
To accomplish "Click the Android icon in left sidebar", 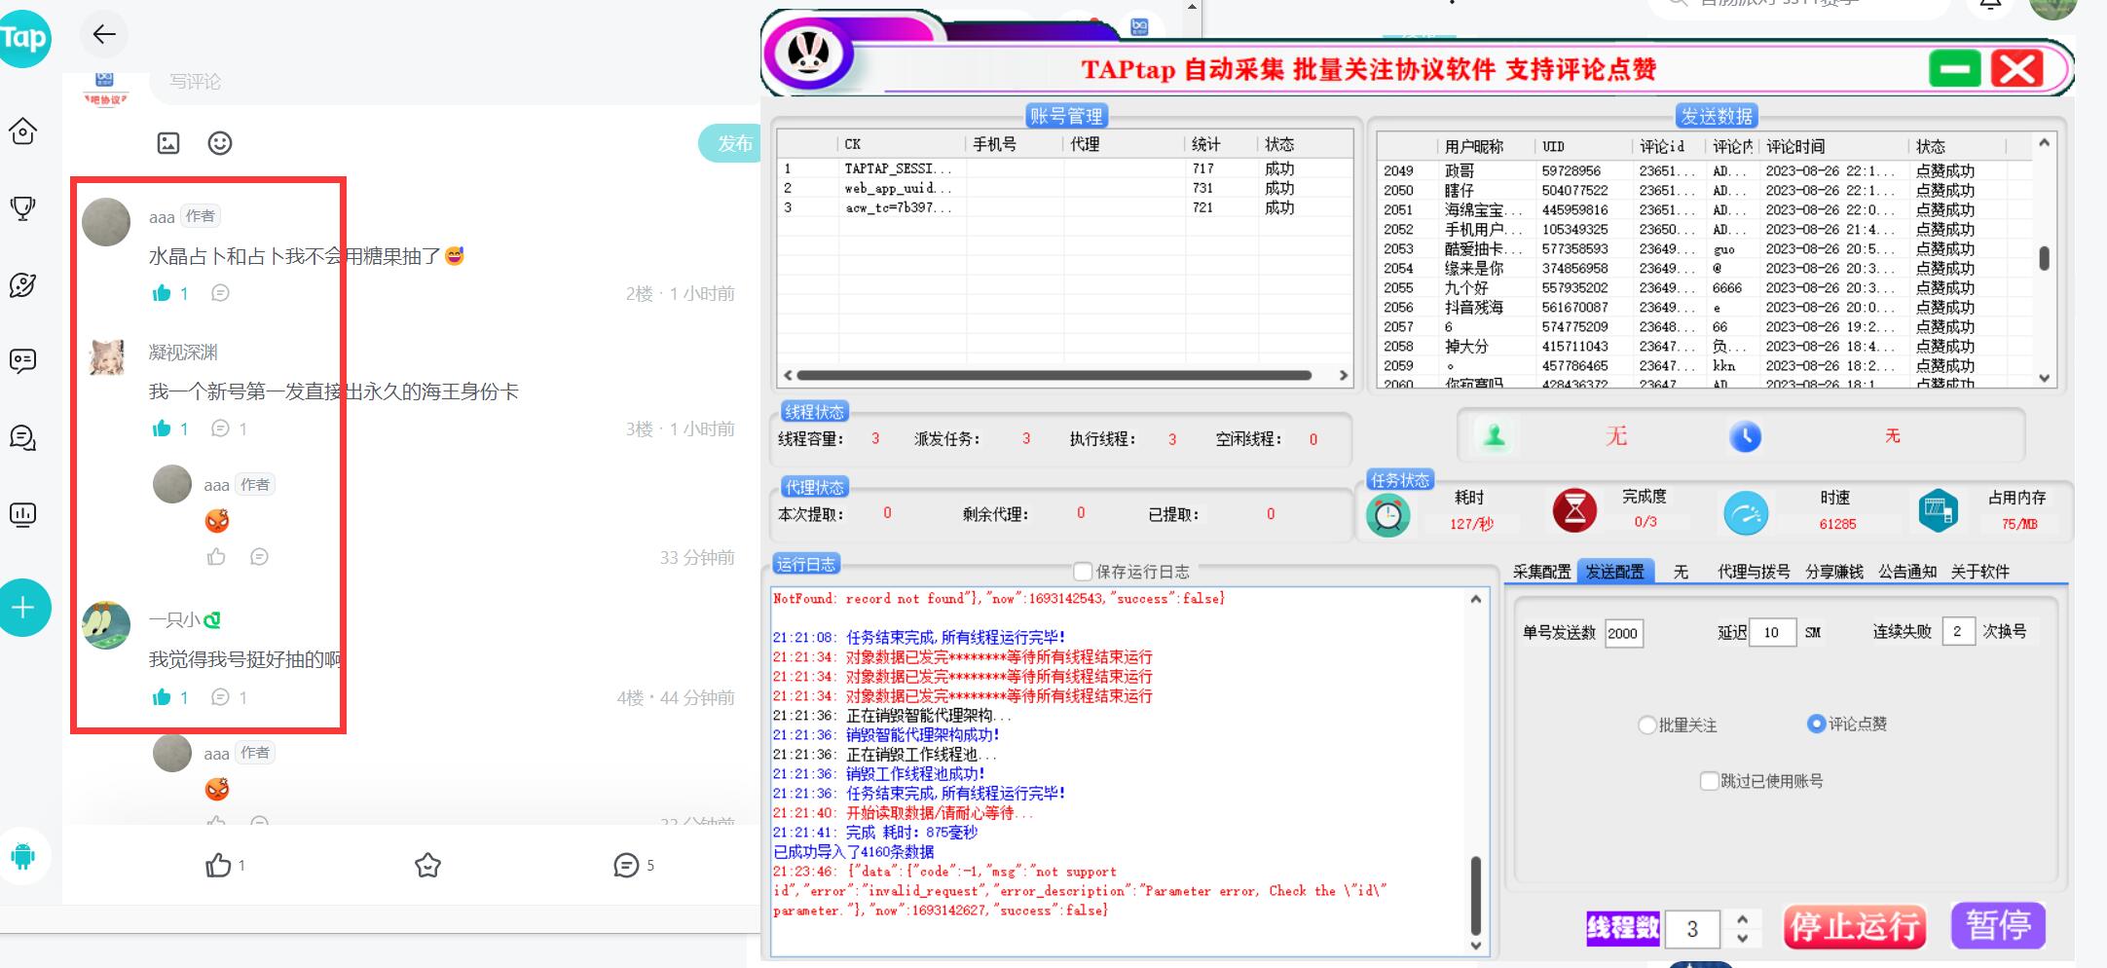I will click(23, 856).
